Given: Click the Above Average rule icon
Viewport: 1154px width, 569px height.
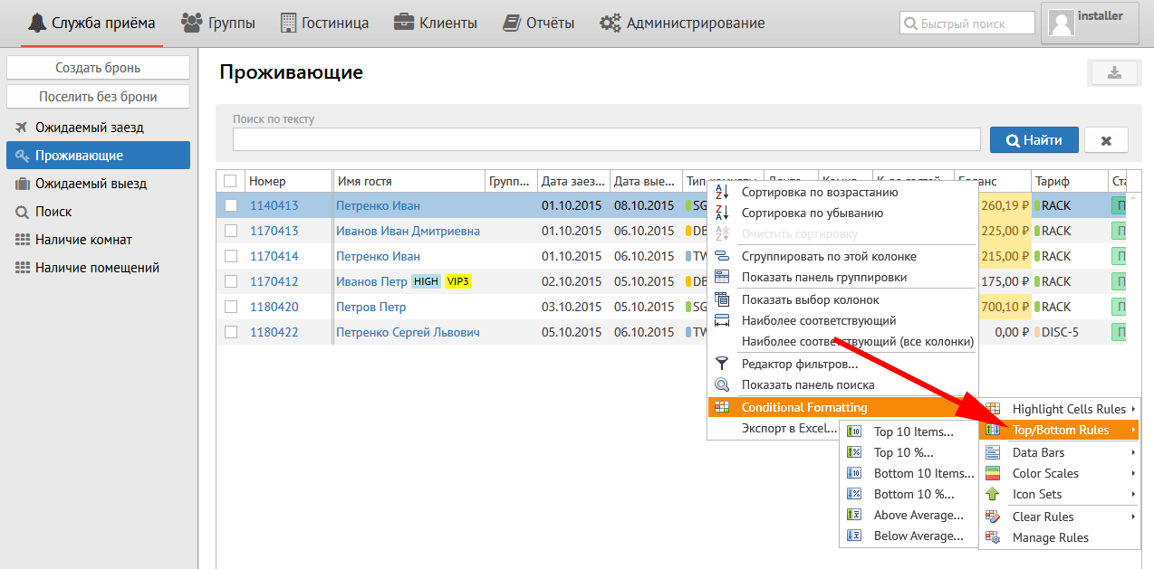Looking at the screenshot, I should [x=853, y=515].
